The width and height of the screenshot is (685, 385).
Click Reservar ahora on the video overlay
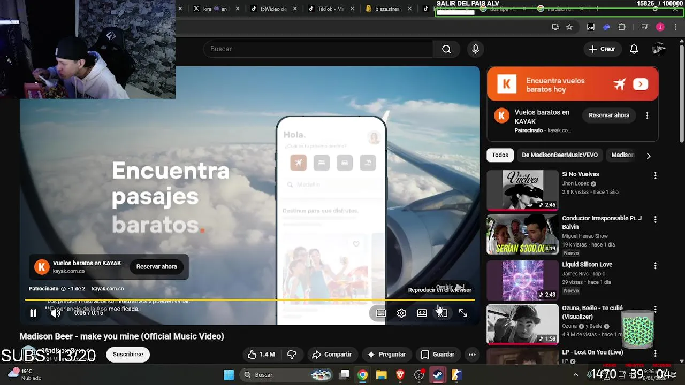pos(156,267)
